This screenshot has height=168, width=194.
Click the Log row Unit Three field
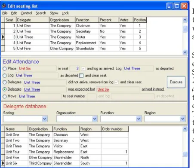pyautogui.click(x=37, y=76)
